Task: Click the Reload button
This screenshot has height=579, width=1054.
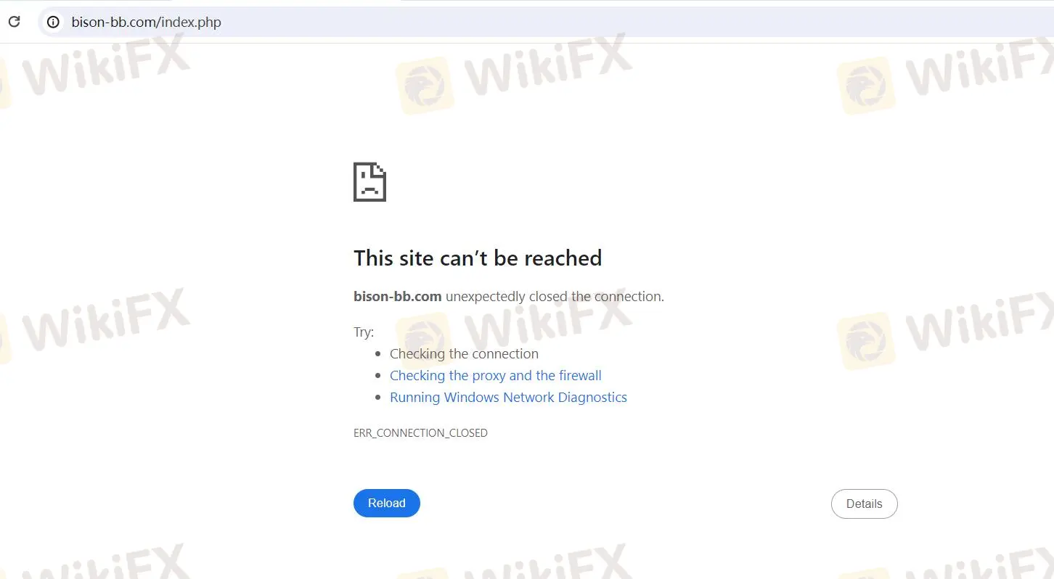Action: 387,504
